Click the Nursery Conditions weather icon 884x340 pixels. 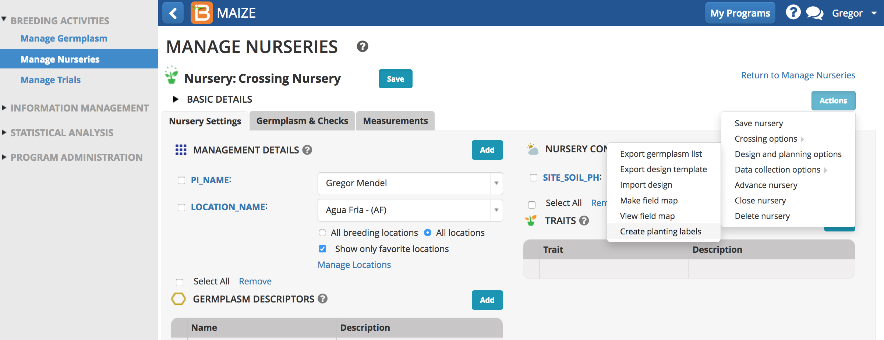(532, 149)
